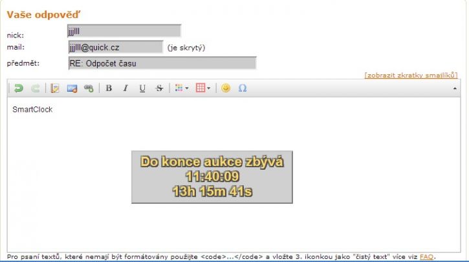
Task: Open the insert table dropdown
Action: (x=203, y=88)
